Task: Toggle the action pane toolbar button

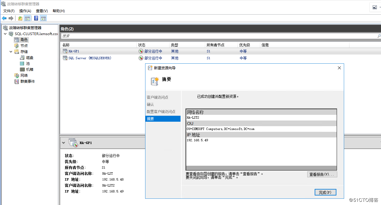Action: click(43, 18)
